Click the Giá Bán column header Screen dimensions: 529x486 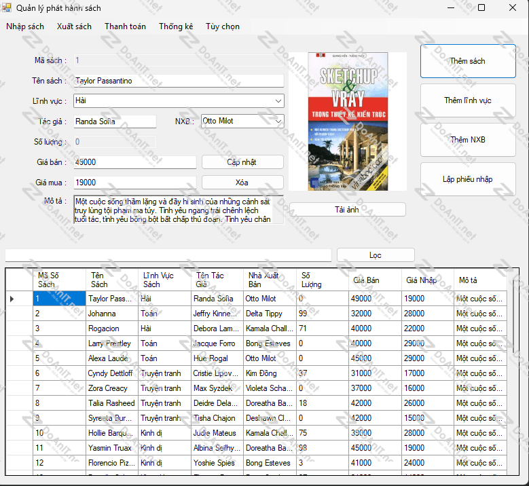pos(375,280)
